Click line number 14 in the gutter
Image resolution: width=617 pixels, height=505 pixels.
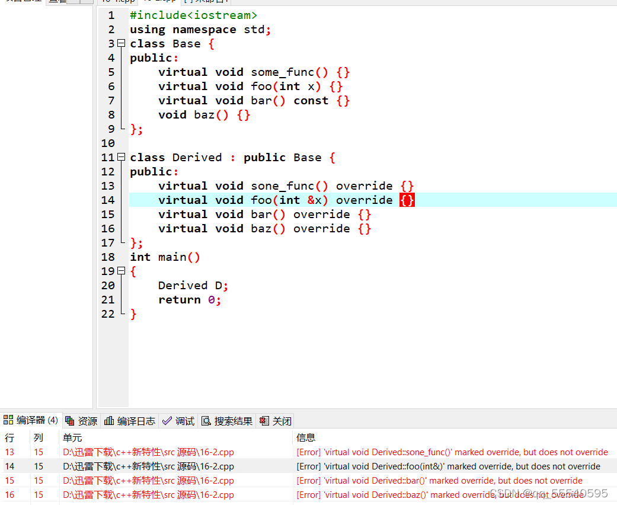click(108, 200)
